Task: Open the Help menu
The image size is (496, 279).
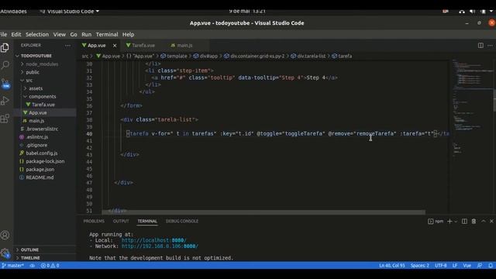Action: tap(128, 34)
